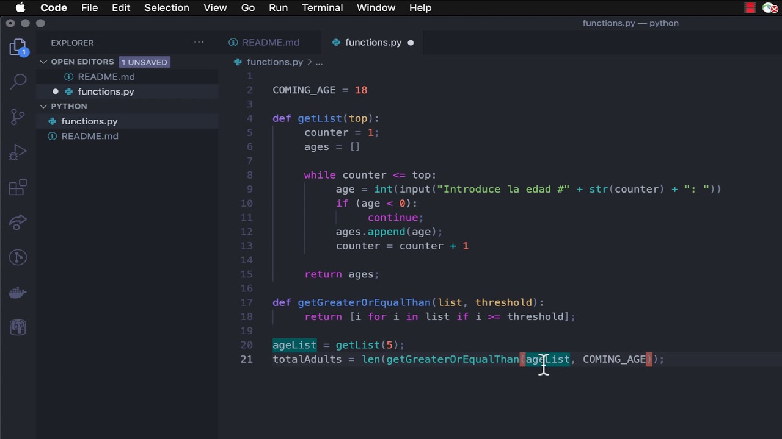The width and height of the screenshot is (782, 439).
Task: Click the value 18 on line 2
Action: [361, 90]
